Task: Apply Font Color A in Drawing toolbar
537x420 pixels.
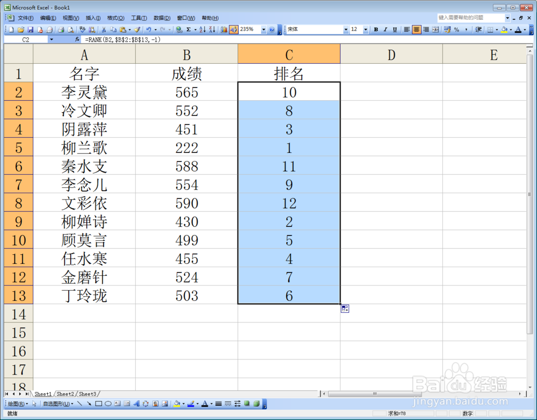Action: [x=205, y=403]
